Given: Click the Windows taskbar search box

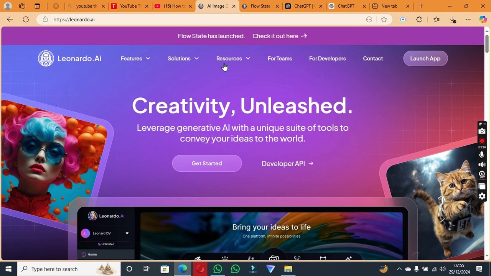Looking at the screenshot, I should [x=69, y=269].
